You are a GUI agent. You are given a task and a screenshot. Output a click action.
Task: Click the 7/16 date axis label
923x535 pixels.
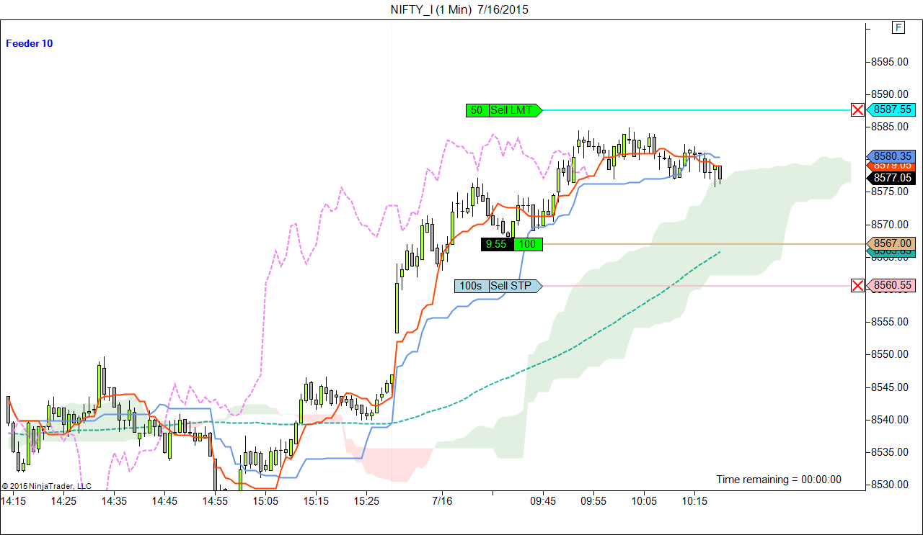[x=442, y=500]
